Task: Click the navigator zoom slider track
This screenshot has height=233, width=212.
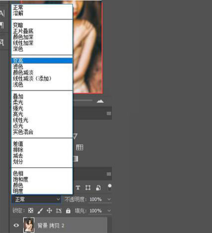Action: tap(83, 100)
